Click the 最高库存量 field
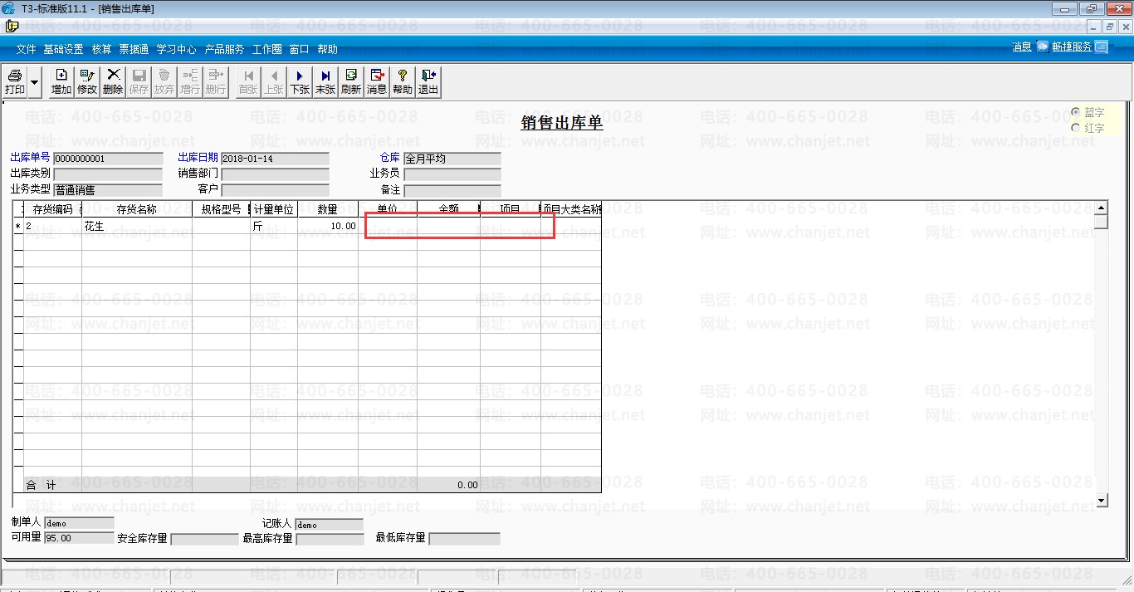The image size is (1134, 592). (x=330, y=539)
